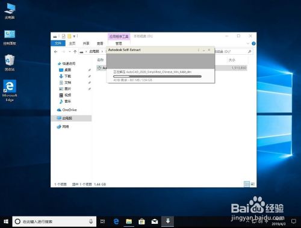Launch Microsoft Edge desktop shortcut
This screenshot has width=301, height=228.
[10, 91]
